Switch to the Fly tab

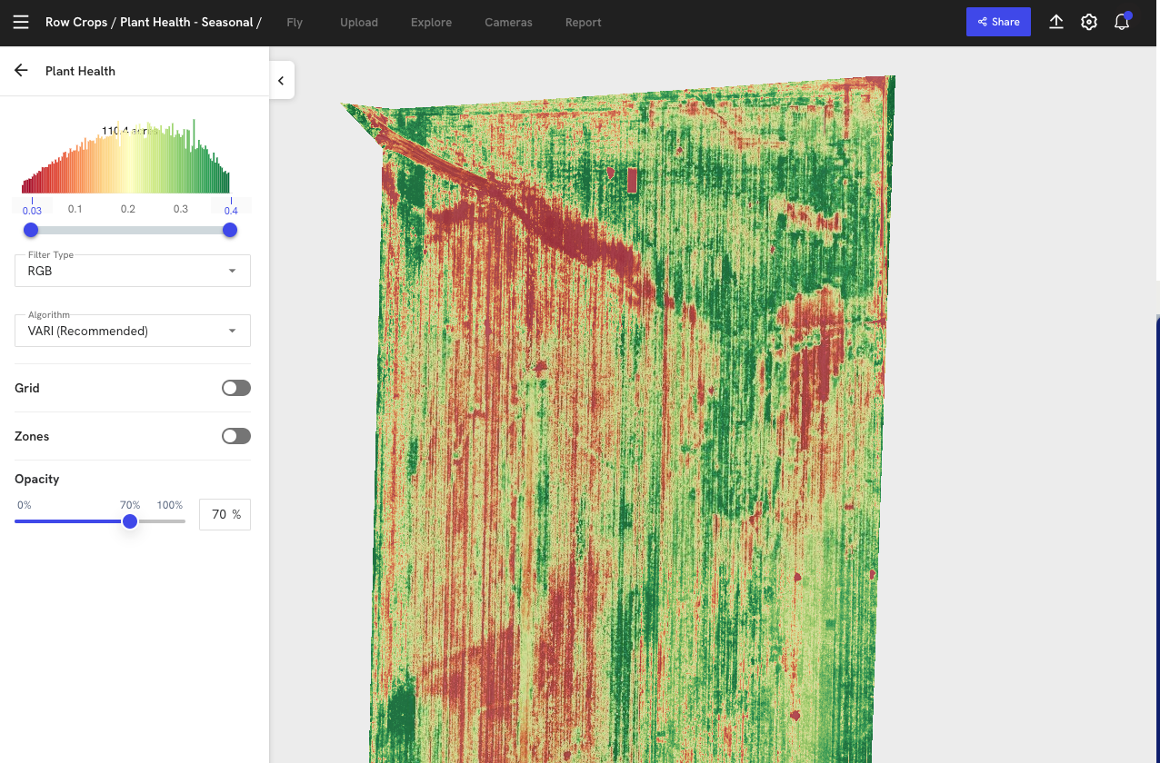tap(295, 22)
